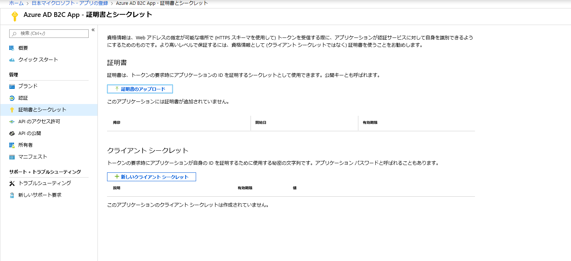Click the 値 column header
The width and height of the screenshot is (571, 261).
coord(295,188)
